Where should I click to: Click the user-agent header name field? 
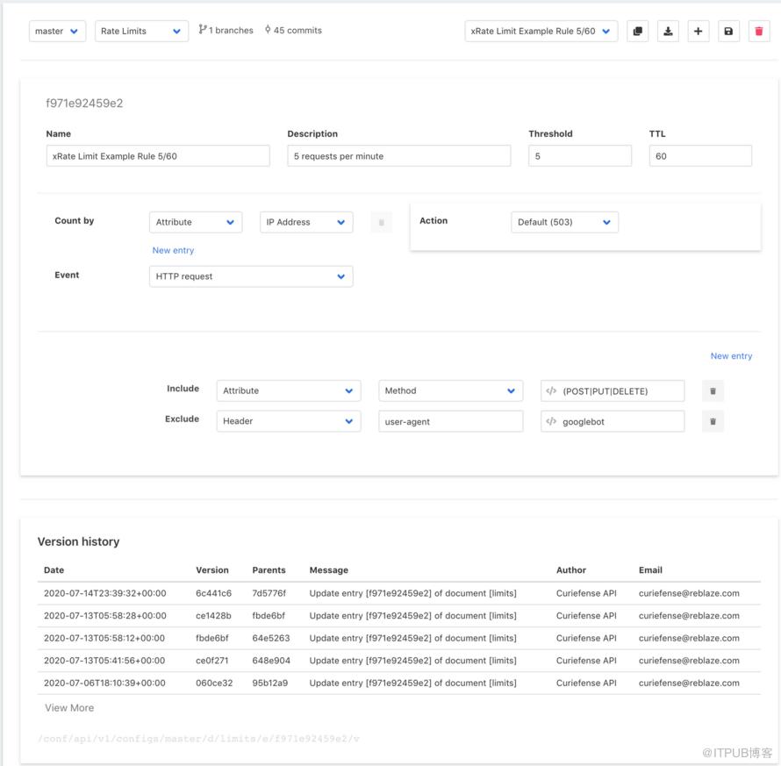click(451, 421)
